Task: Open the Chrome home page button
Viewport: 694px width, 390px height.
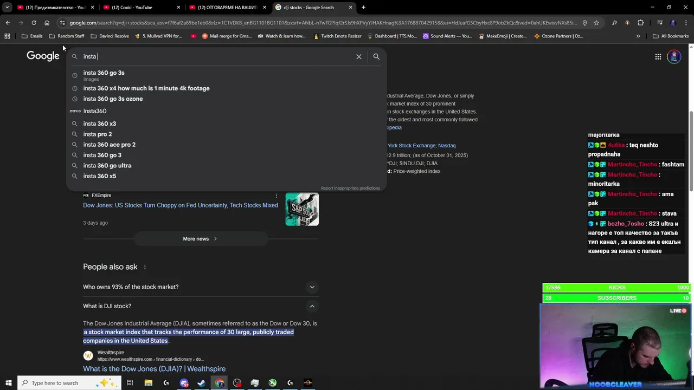Action: tap(47, 23)
